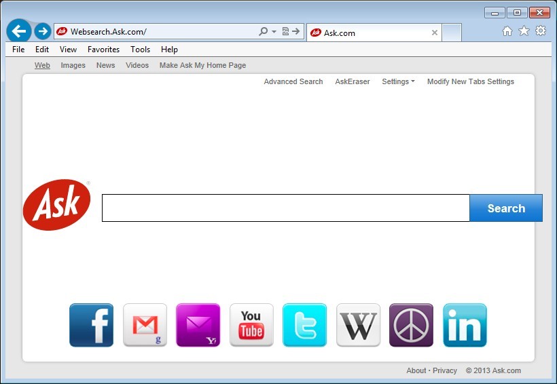Image resolution: width=557 pixels, height=384 pixels.
Task: Switch to Images search
Action: [73, 65]
